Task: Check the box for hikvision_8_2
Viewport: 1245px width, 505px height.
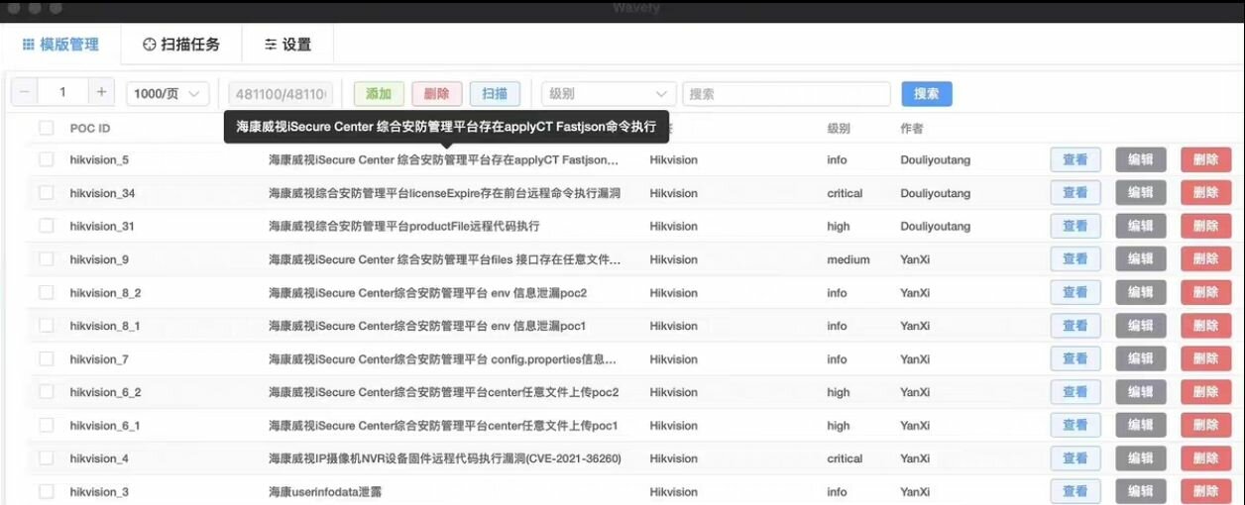Action: 47,293
